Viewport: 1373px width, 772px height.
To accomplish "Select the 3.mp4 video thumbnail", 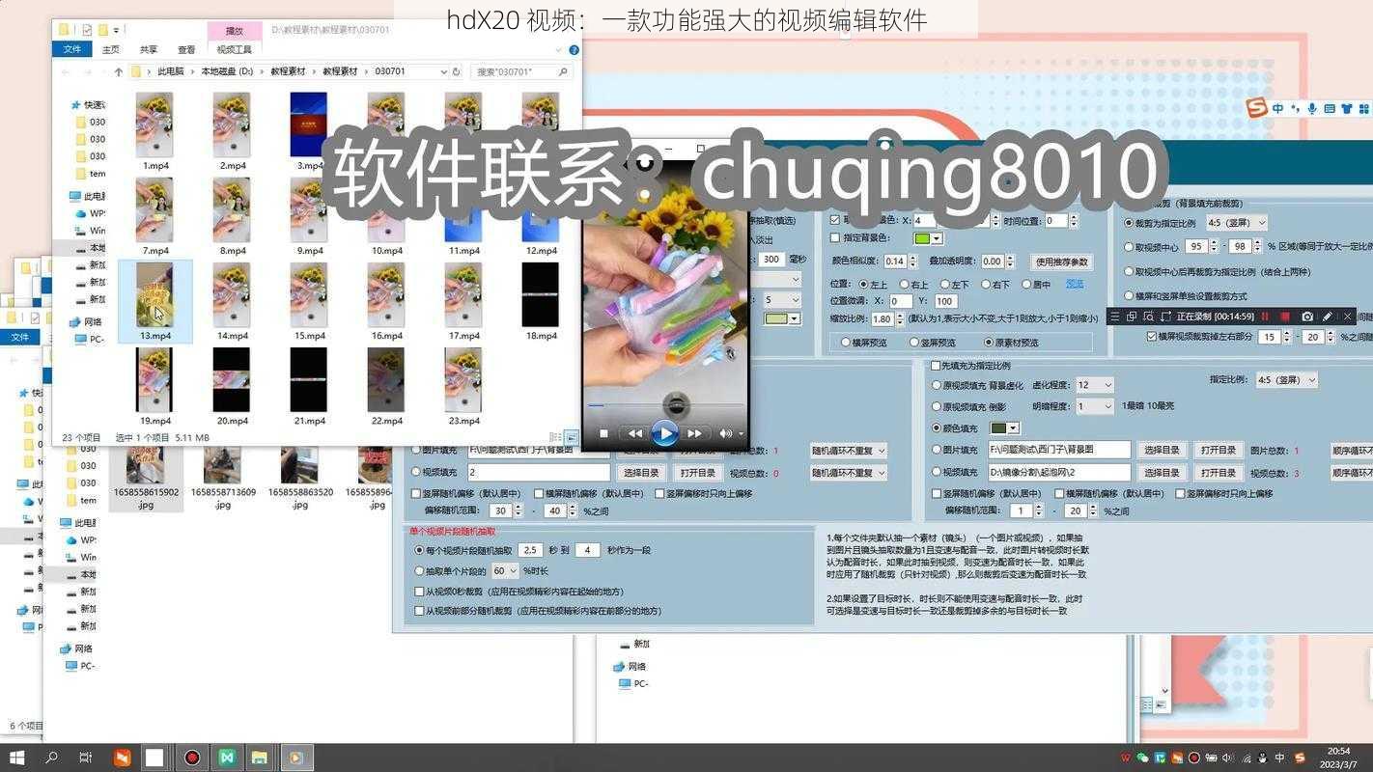I will point(309,130).
